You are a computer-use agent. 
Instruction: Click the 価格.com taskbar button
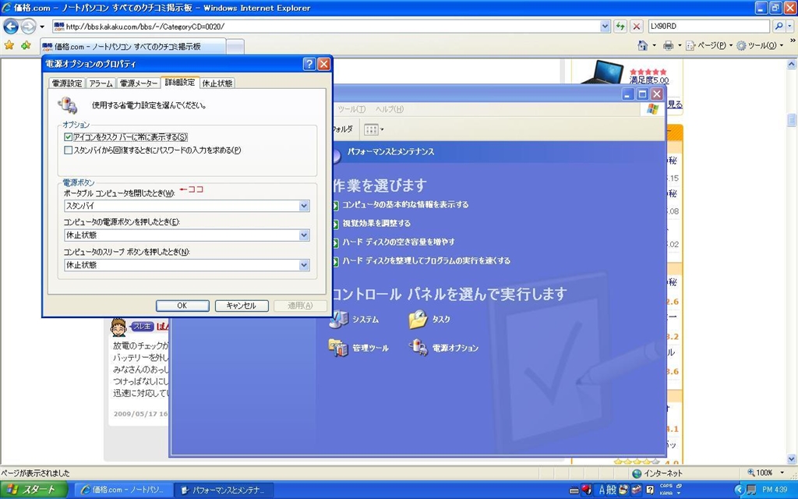(122, 490)
